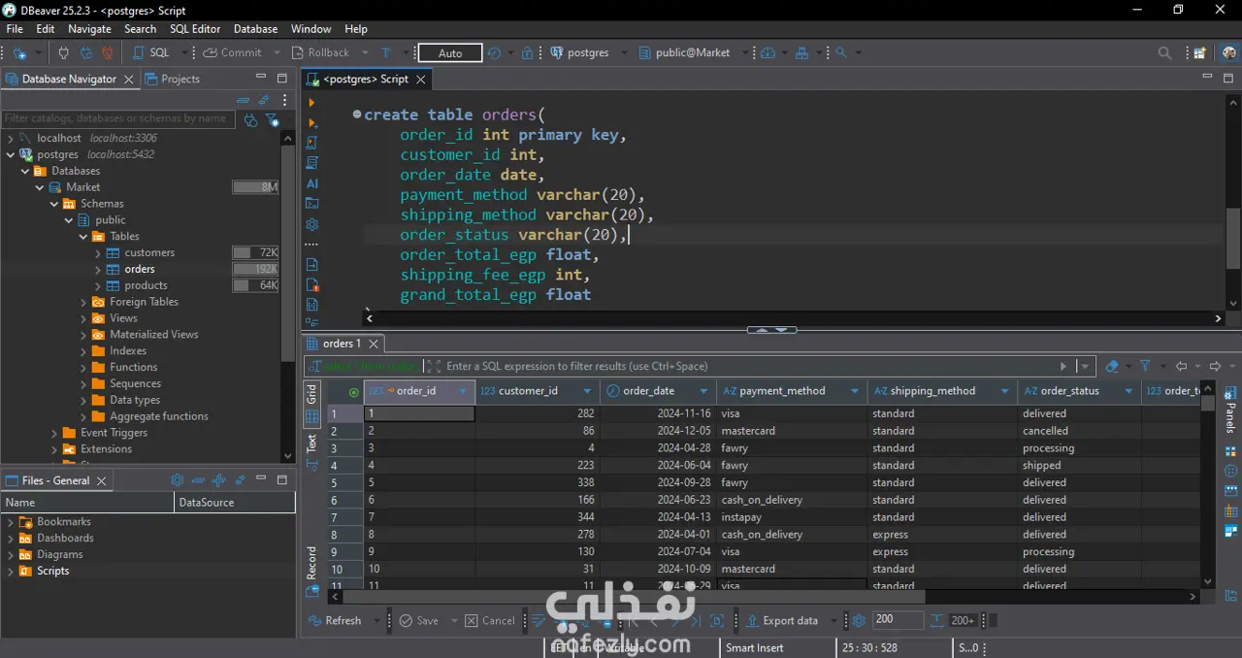Open the File menu
The width and height of the screenshot is (1242, 658).
click(x=15, y=29)
